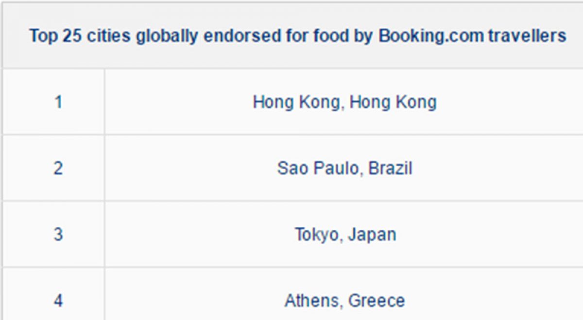Select the rank number 1 cell

click(x=58, y=102)
